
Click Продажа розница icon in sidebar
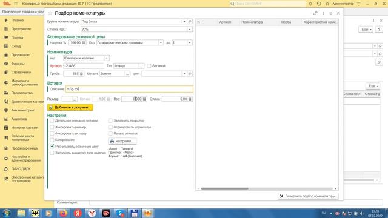point(6,148)
